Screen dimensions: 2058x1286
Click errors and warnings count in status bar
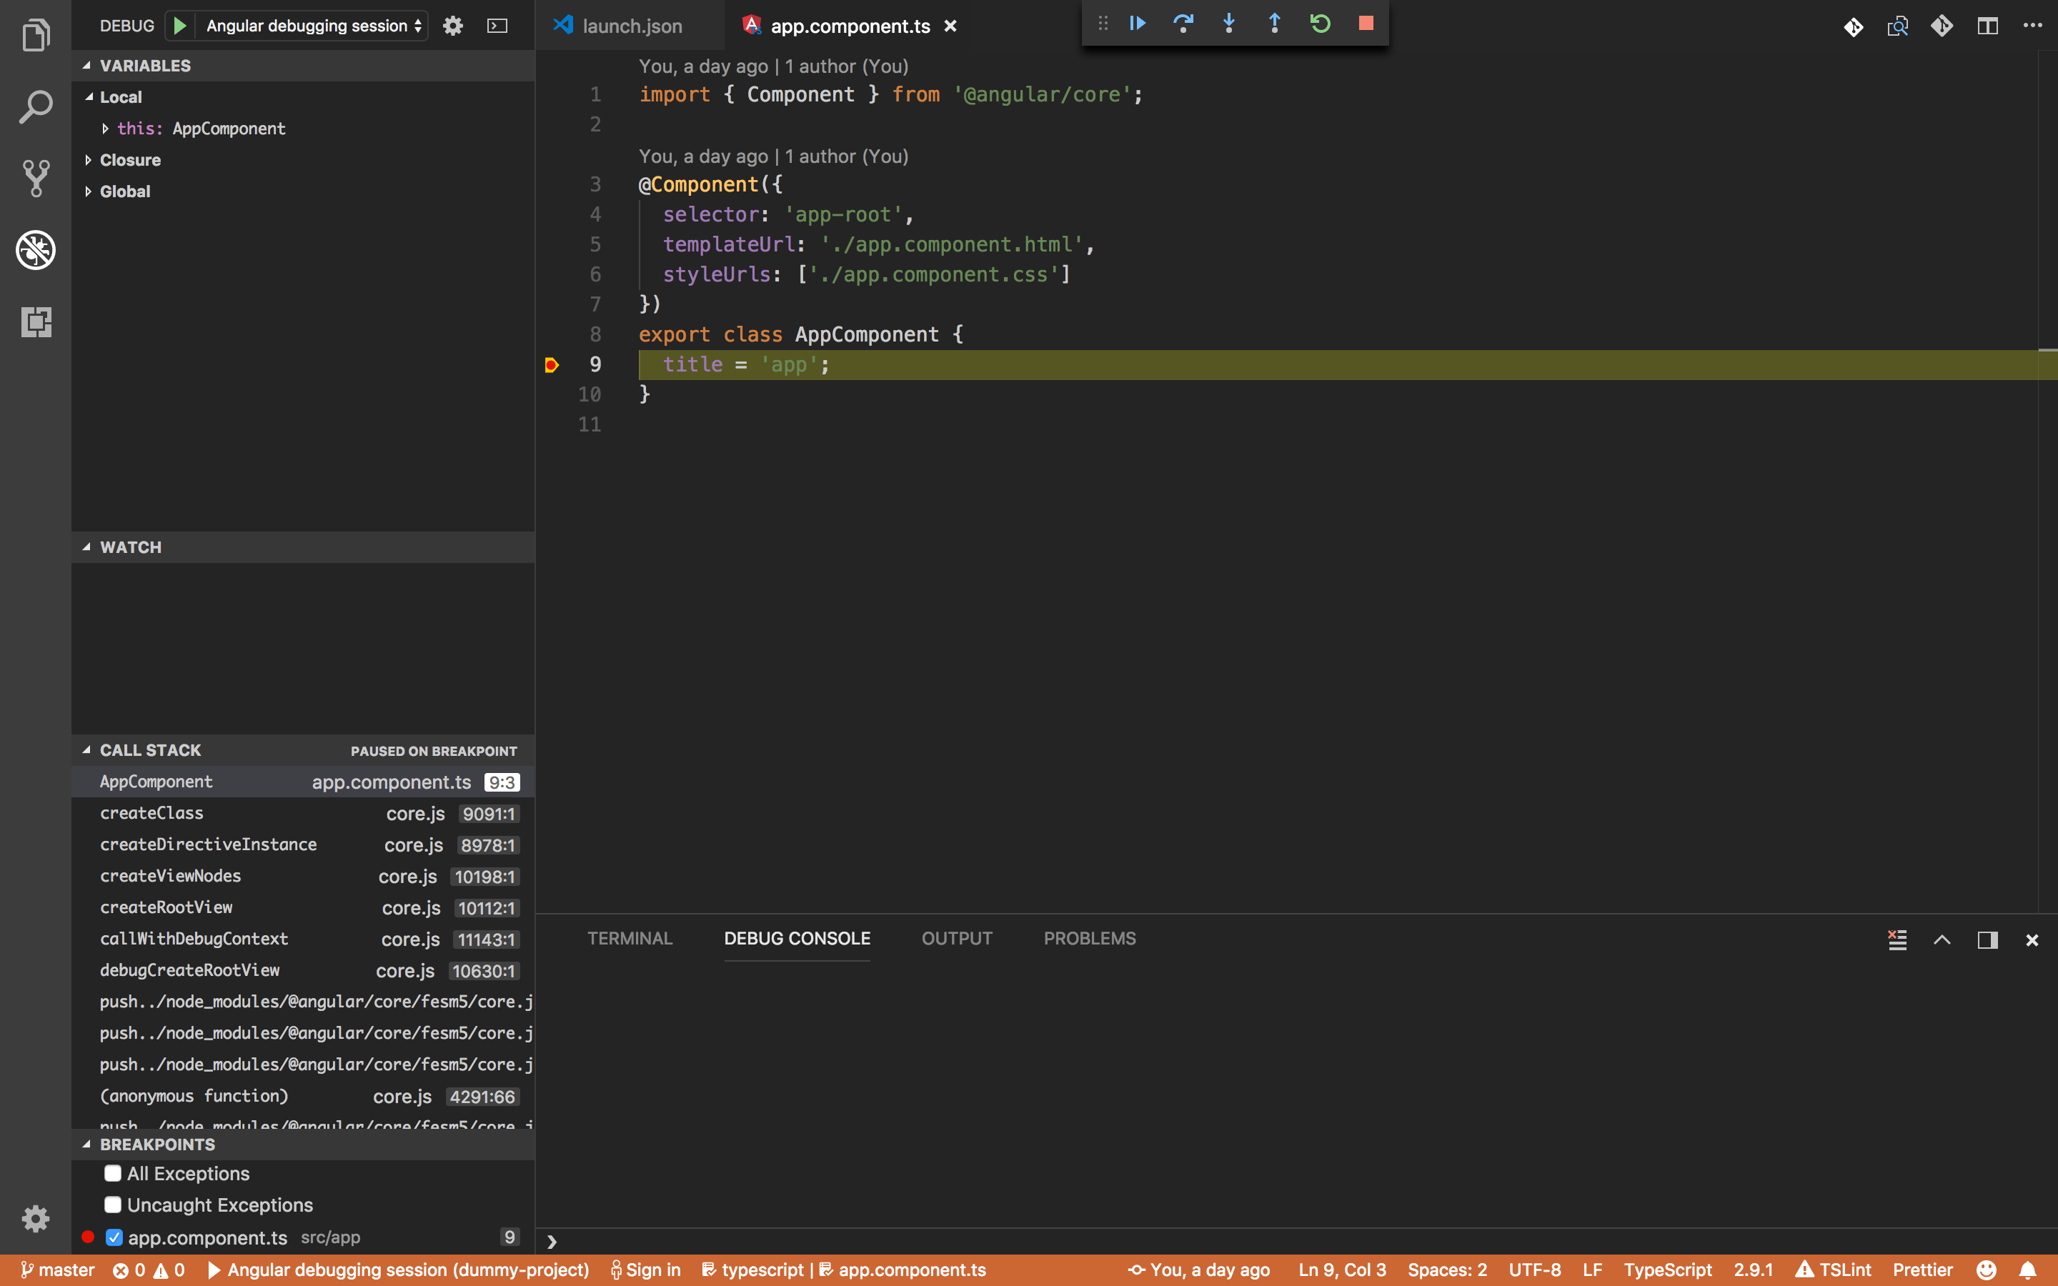click(149, 1270)
